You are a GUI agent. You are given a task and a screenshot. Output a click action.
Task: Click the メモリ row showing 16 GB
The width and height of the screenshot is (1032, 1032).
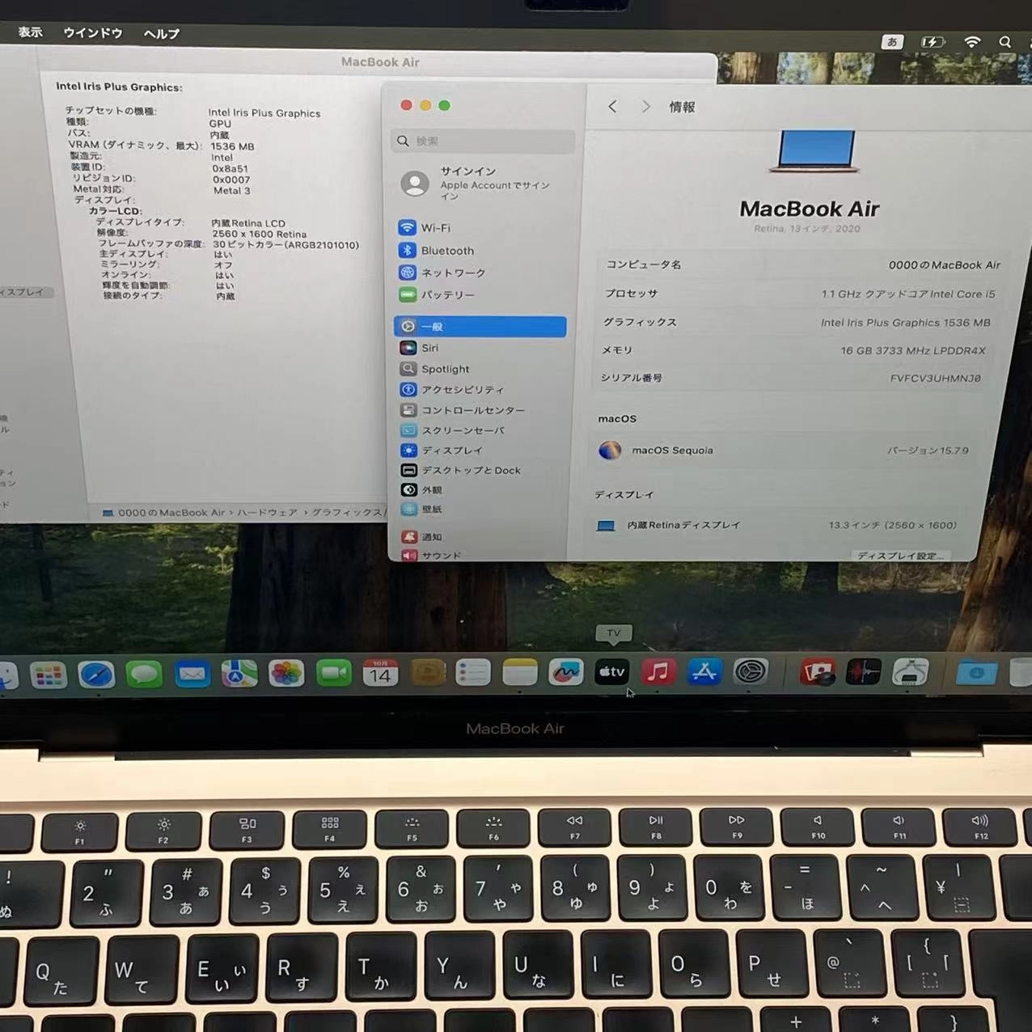coord(793,350)
